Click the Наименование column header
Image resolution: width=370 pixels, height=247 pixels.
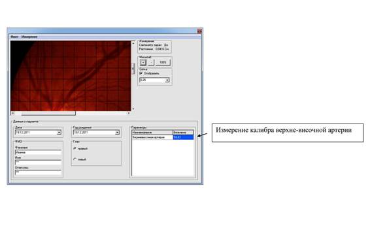[x=152, y=133]
